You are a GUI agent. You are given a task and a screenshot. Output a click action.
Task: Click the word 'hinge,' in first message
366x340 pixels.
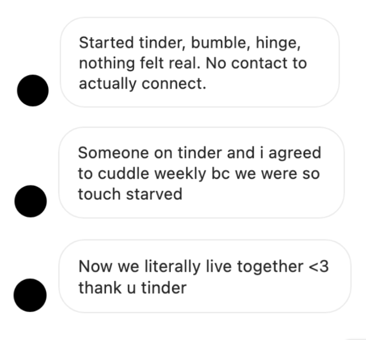(278, 43)
